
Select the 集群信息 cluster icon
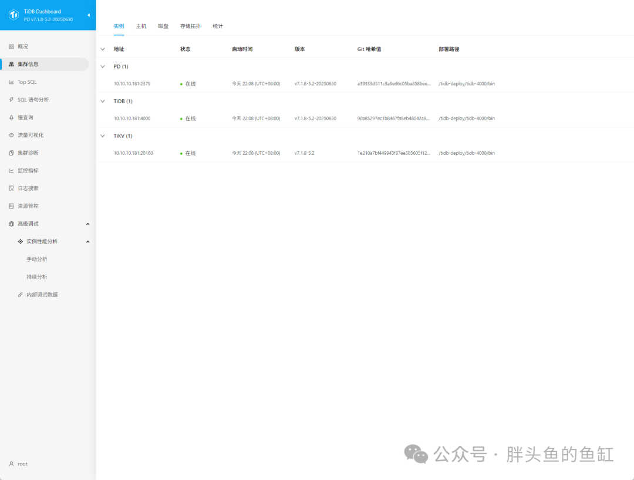11,64
